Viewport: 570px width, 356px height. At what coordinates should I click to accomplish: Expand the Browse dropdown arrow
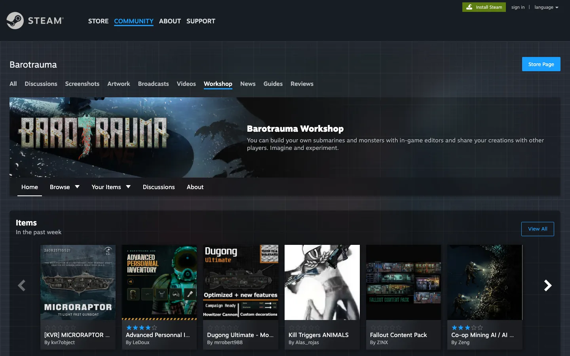point(77,187)
